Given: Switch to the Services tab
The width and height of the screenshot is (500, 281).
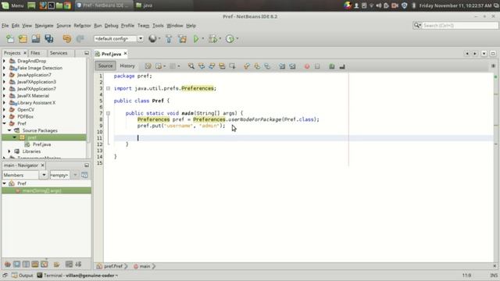Looking at the screenshot, I should click(59, 53).
